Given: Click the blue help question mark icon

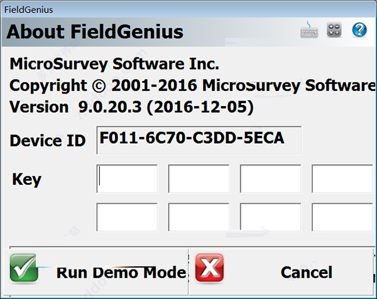Looking at the screenshot, I should click(359, 30).
